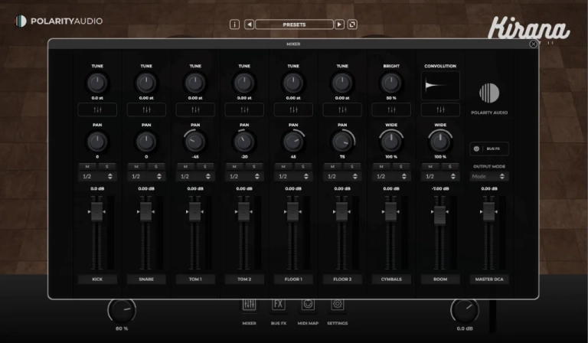588x343 pixels.
Task: Solo the Kick channel
Action: [107, 166]
